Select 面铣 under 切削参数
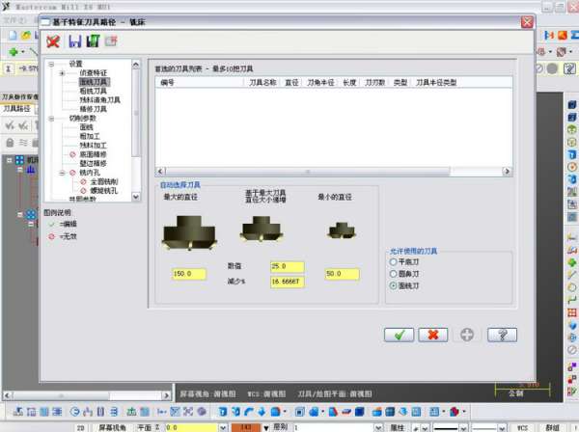Screen dimensions: 579x432 coord(87,127)
